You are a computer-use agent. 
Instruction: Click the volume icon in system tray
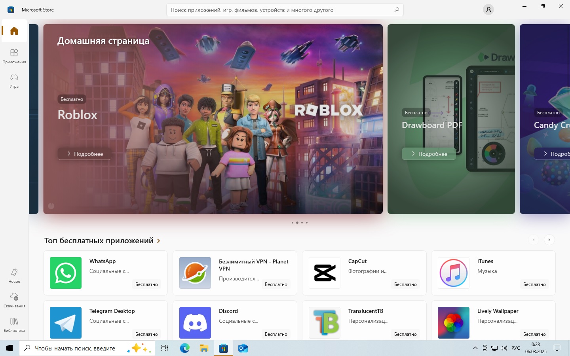(x=504, y=348)
